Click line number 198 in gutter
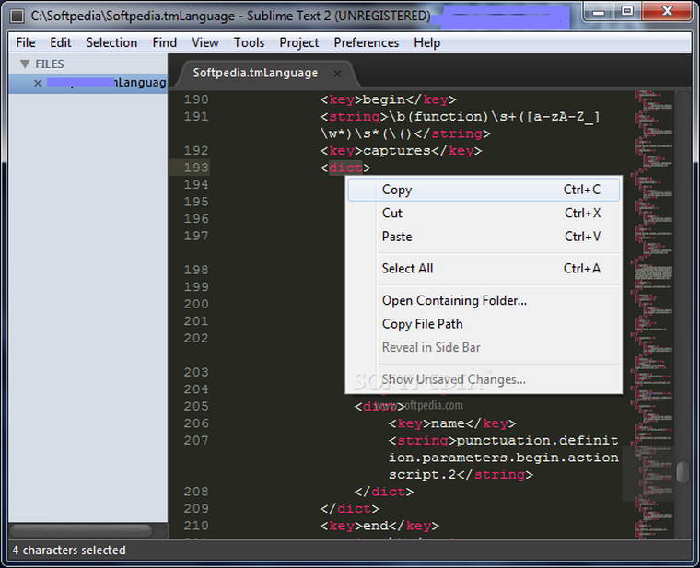 click(196, 270)
